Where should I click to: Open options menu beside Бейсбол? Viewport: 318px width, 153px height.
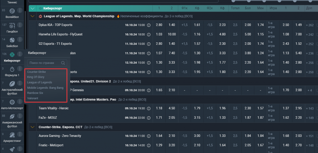pos(20,39)
